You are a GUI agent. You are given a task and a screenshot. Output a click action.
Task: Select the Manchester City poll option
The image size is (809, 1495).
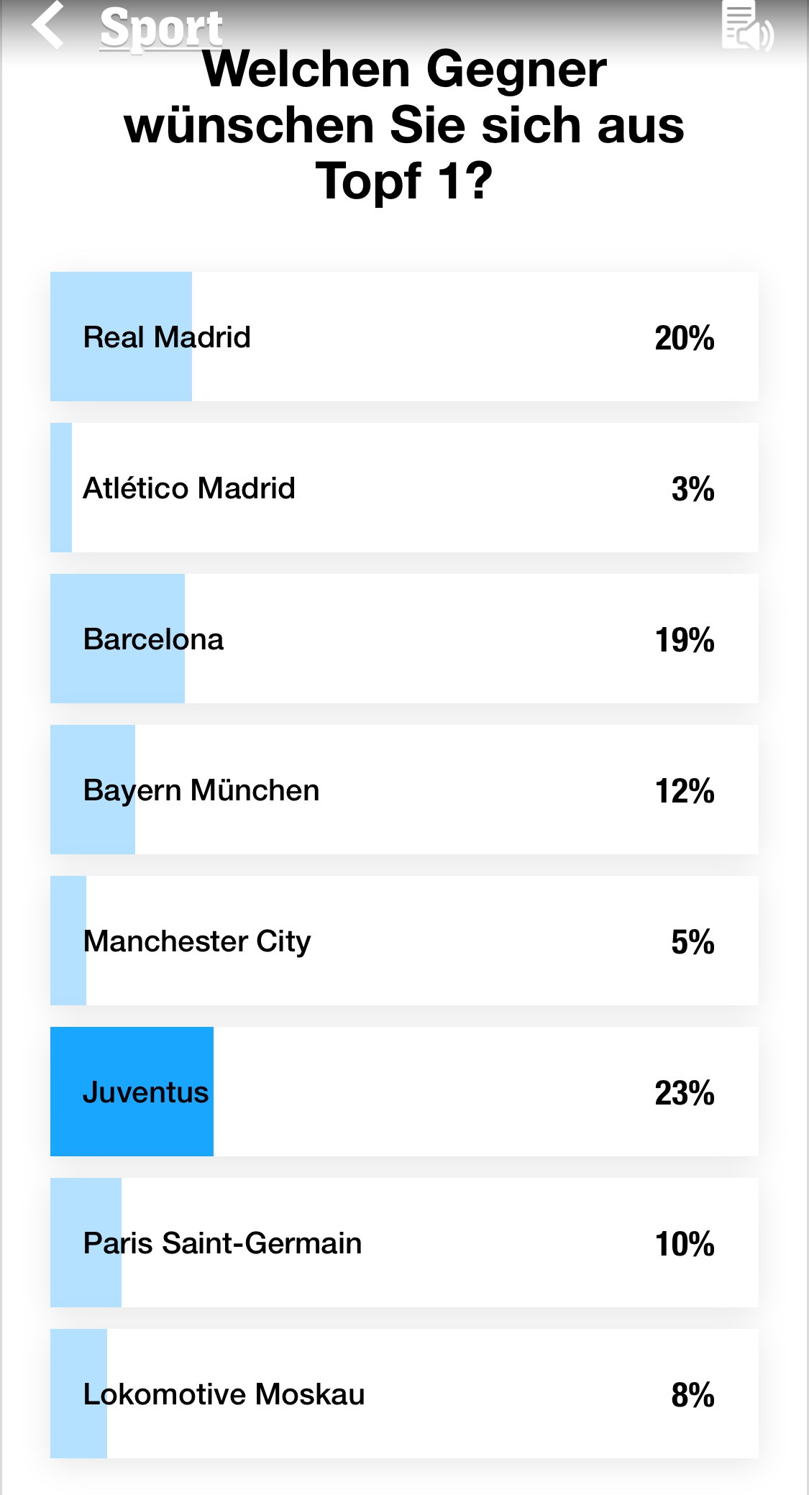[404, 941]
